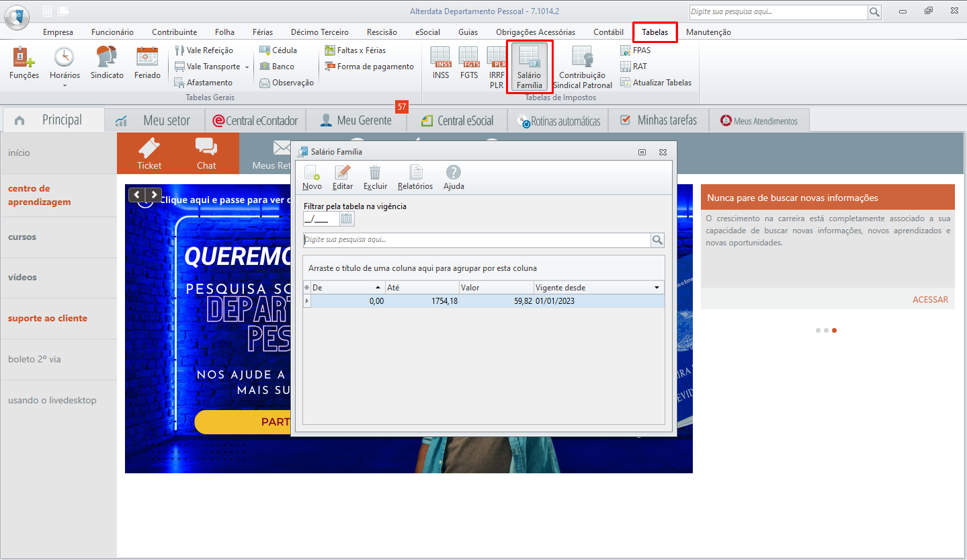Select the 59,82 value cell
Screen dimensions: 967x560
coord(497,301)
